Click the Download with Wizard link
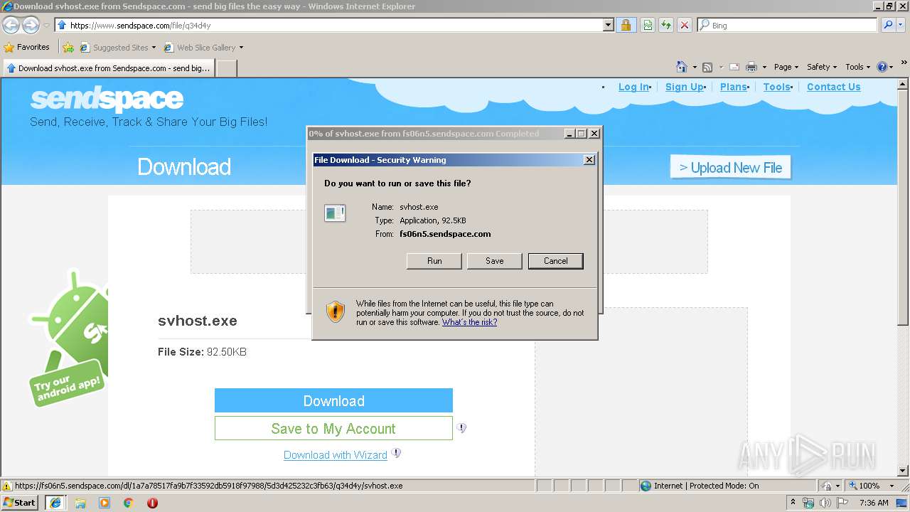Viewport: 910px width, 512px height. (x=336, y=455)
